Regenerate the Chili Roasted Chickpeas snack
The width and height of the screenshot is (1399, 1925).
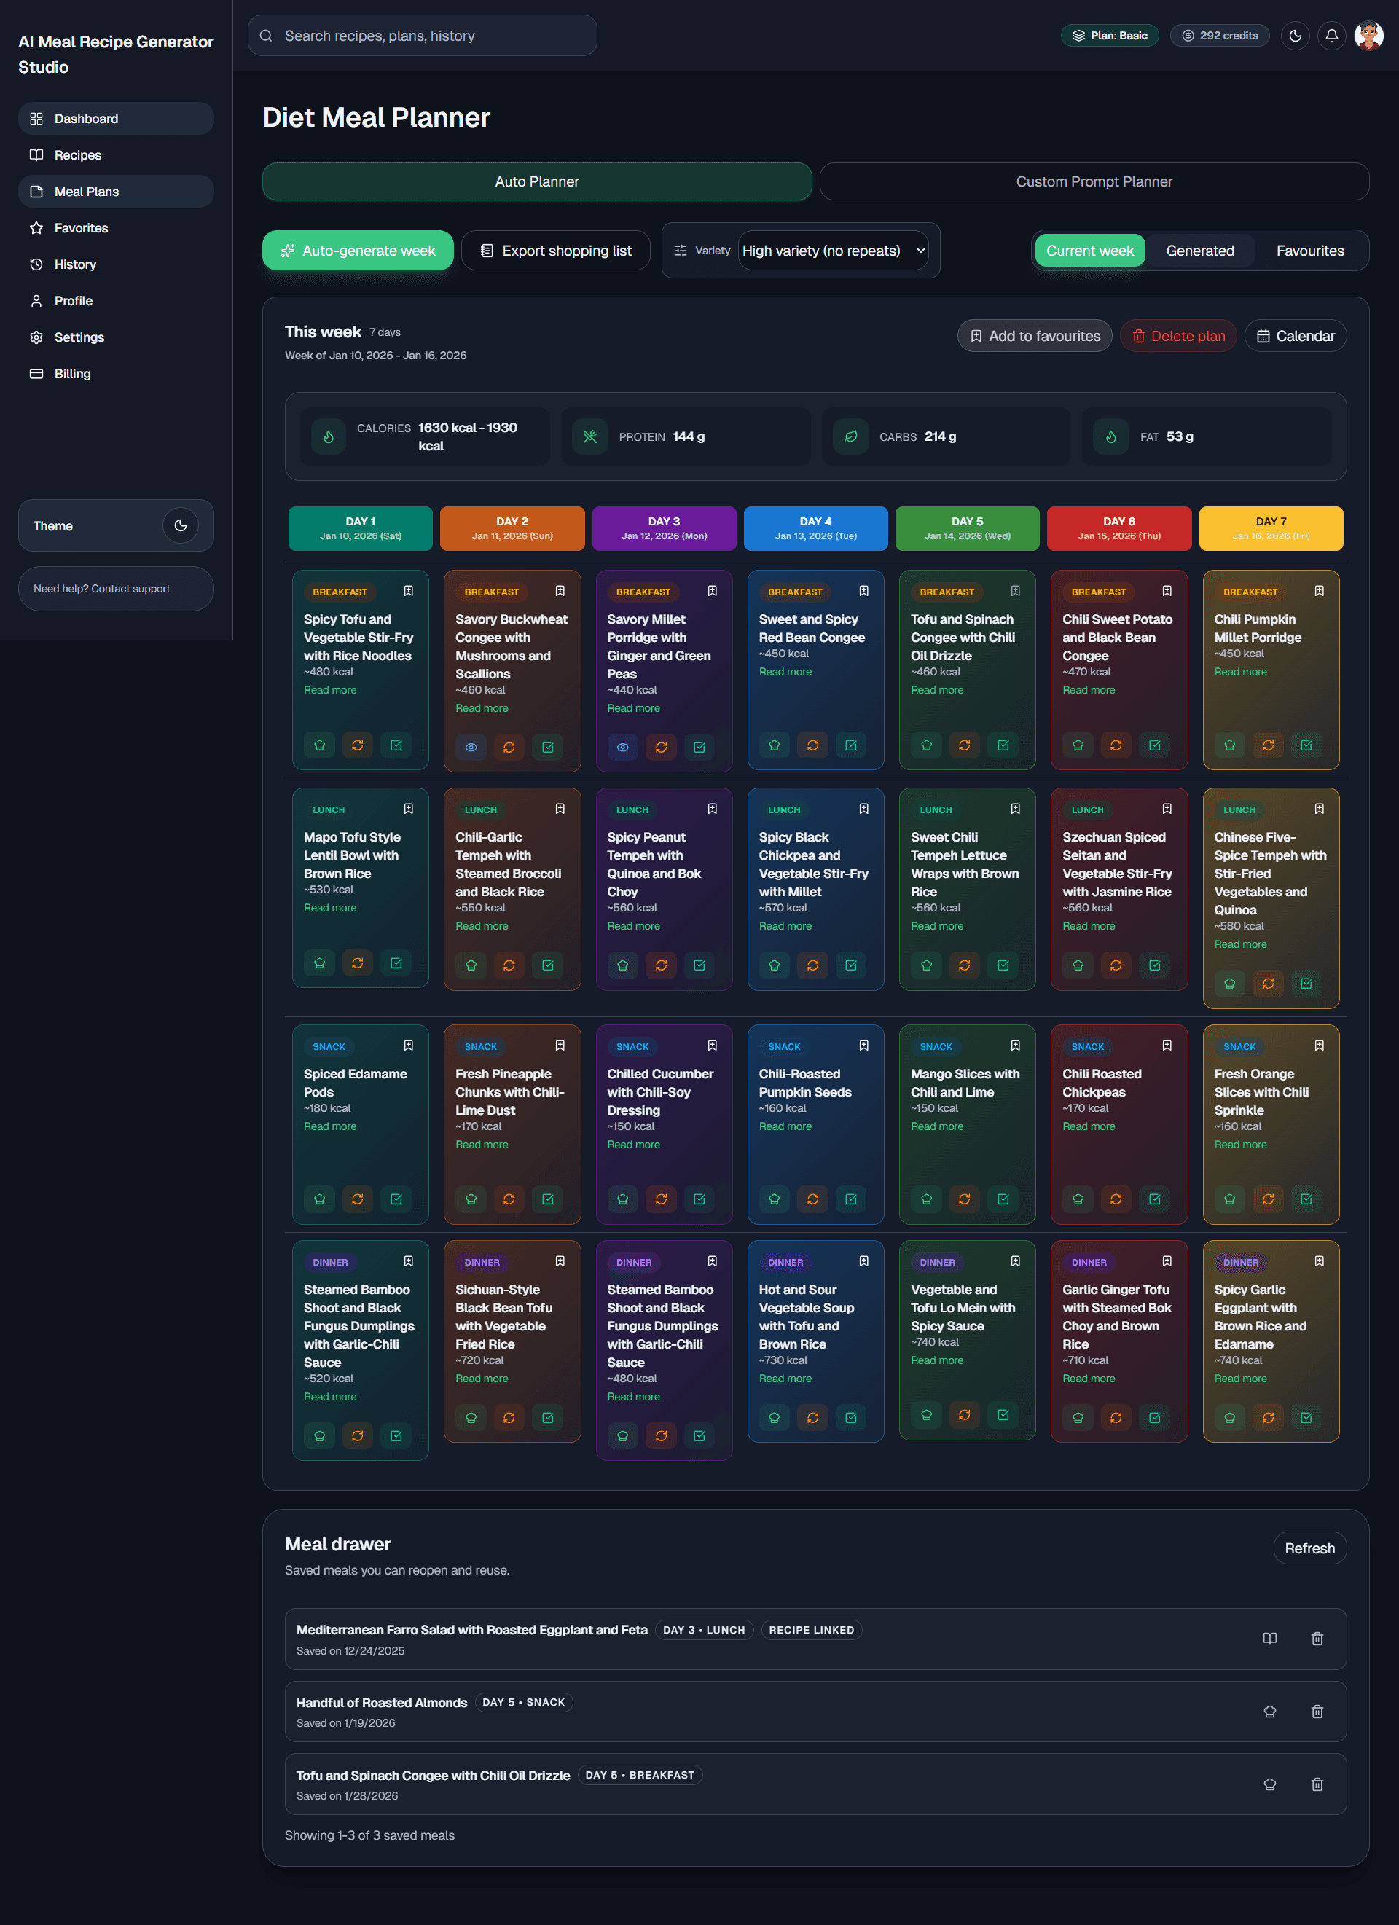coord(1117,1199)
